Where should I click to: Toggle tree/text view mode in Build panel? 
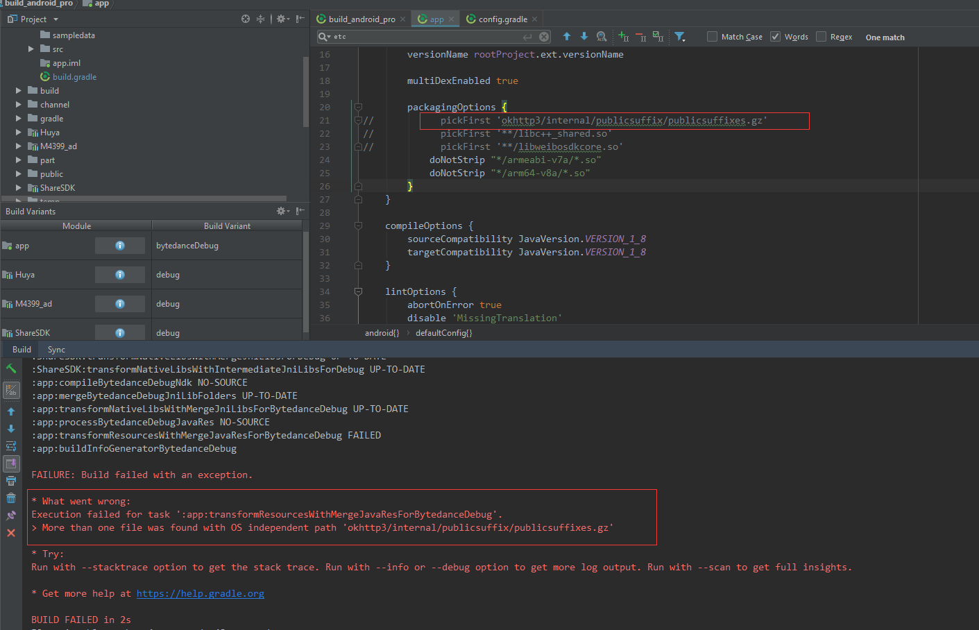tap(11, 391)
